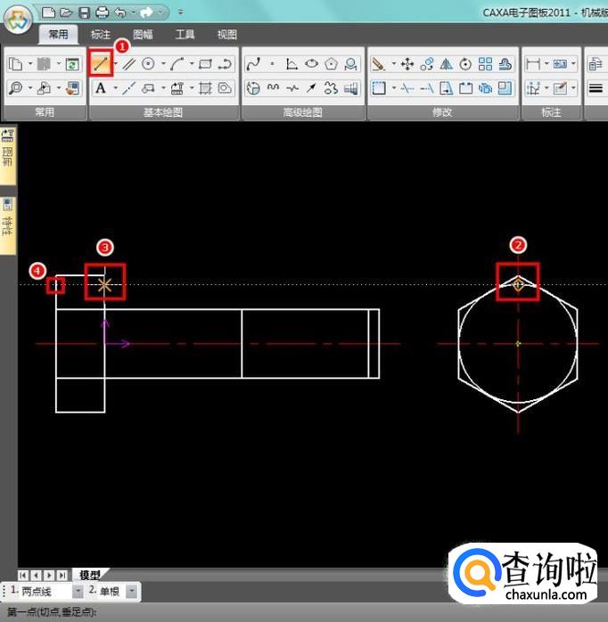
Task: Go to previous sheet navigation button
Action: [37, 575]
